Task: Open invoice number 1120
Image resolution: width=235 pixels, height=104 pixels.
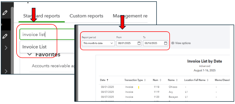Action: coord(156,97)
